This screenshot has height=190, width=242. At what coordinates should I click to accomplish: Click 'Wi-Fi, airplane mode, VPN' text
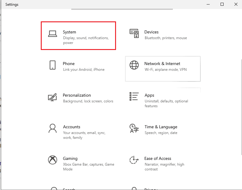[166, 70]
